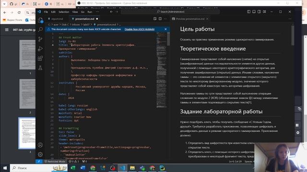
Task: Open the Windows Start menu
Action: pos(5,168)
